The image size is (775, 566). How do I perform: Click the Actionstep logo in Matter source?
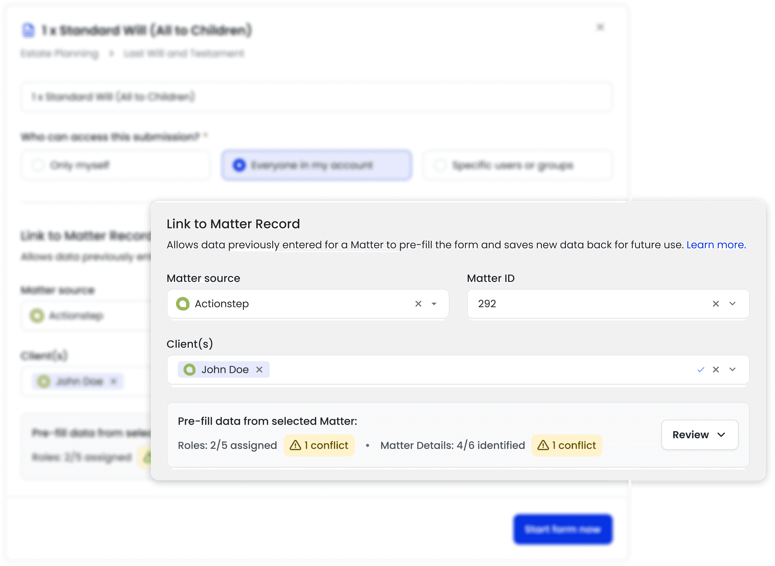(183, 304)
